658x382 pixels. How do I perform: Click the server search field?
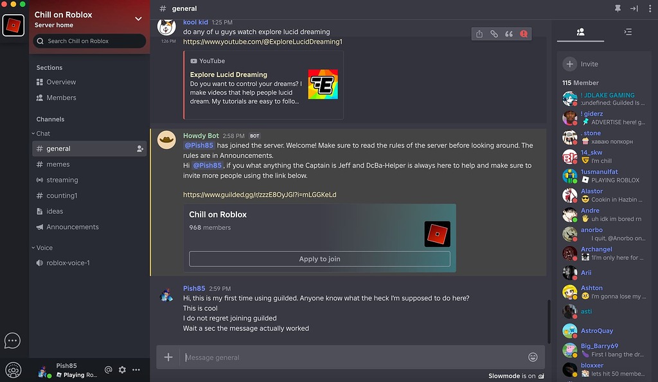coord(88,40)
